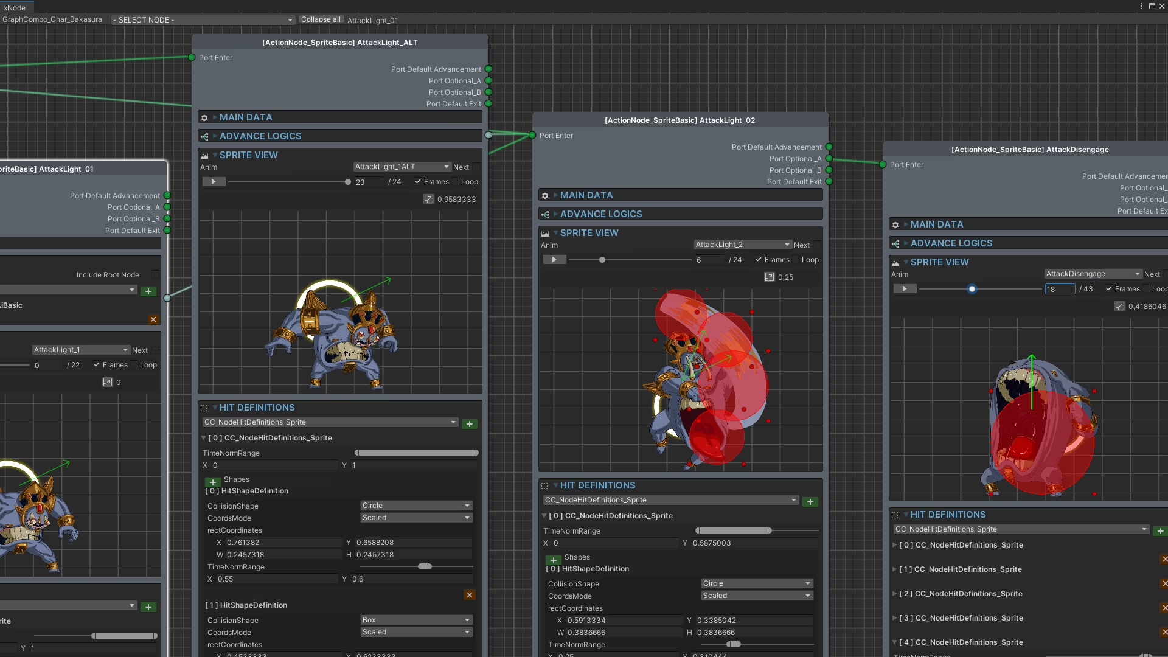Open CollisionShape Circle dropdown in AttackLight_ALT
This screenshot has height=657, width=1168.
coord(416,506)
